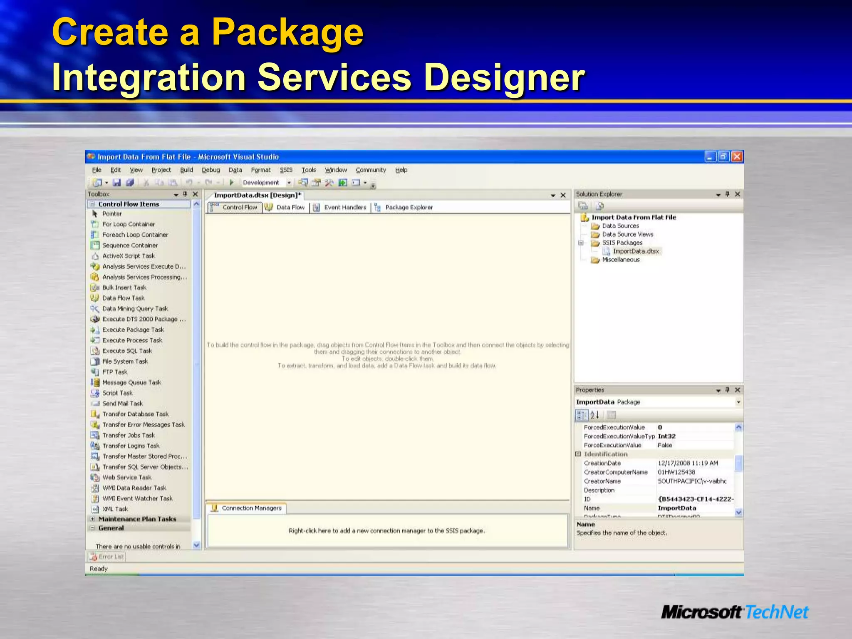
Task: Collapse the Identification properties category
Action: [578, 454]
